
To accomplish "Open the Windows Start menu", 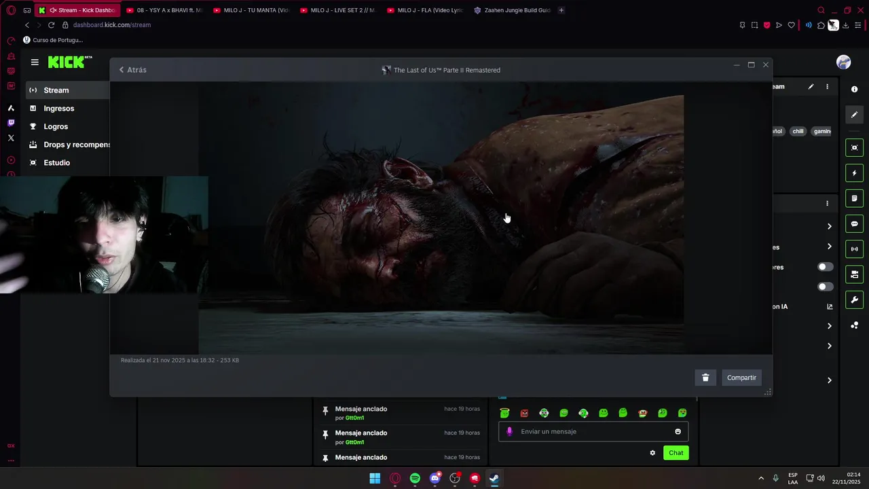I will coord(375,478).
